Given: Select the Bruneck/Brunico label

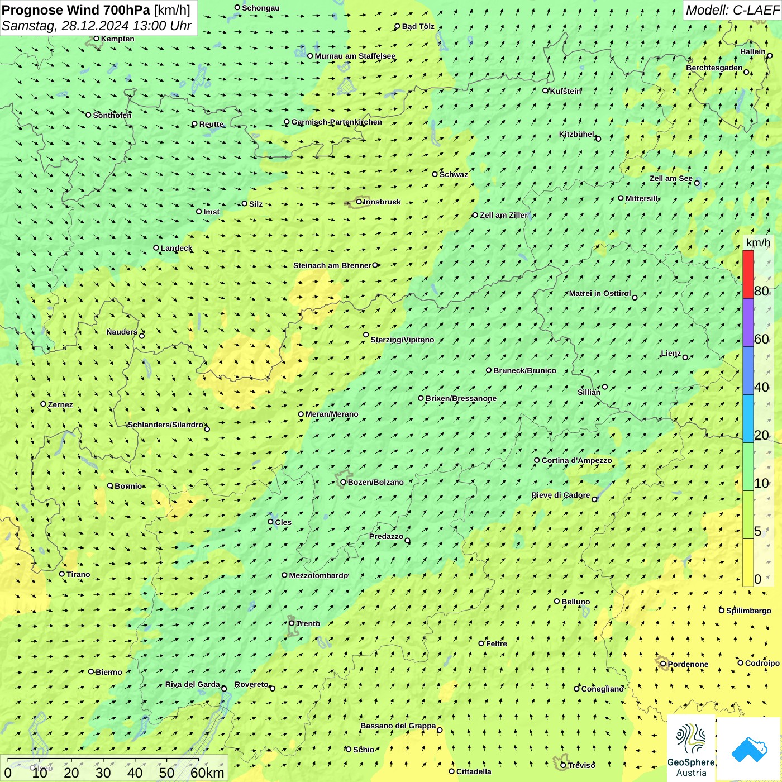Looking at the screenshot, I should (524, 370).
